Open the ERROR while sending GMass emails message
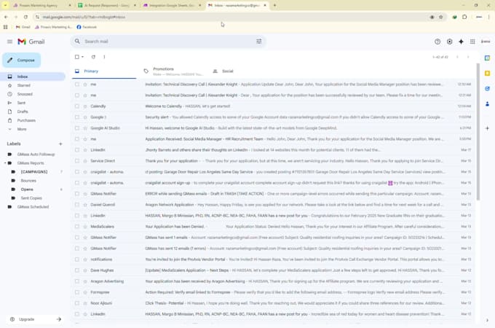Screen dimensions: 495x328 click(x=273, y=194)
